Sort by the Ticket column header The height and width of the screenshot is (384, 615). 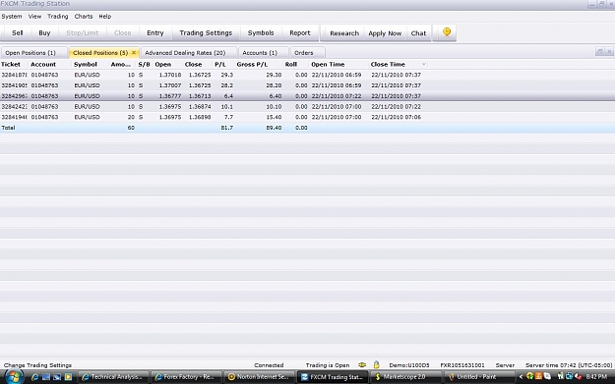11,64
